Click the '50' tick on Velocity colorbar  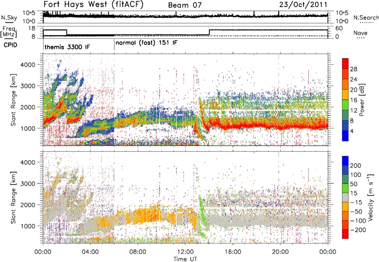pyautogui.click(x=353, y=184)
